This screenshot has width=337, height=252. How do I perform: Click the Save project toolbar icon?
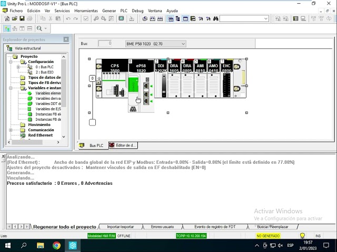22,19
